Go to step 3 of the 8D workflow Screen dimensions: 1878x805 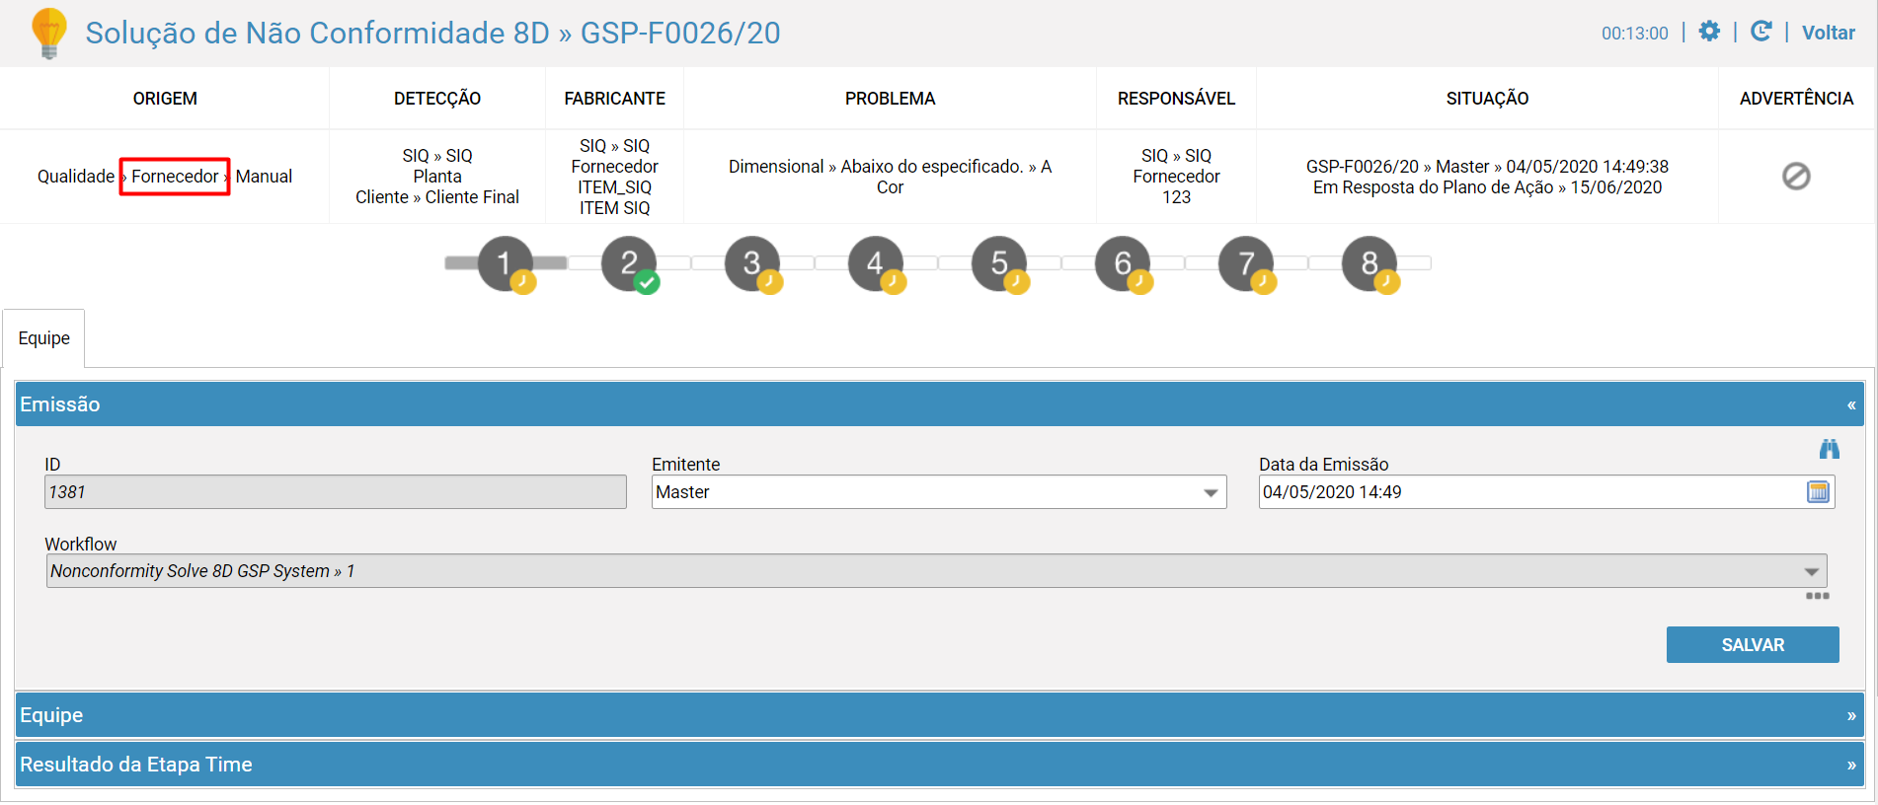click(752, 263)
